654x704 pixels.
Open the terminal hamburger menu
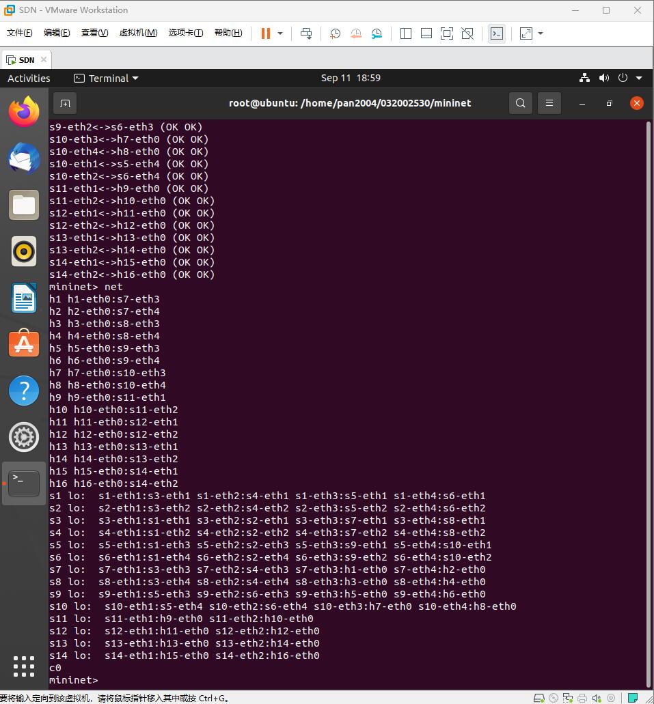coord(549,103)
